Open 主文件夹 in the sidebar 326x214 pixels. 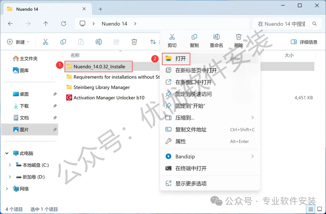[x=25, y=59]
